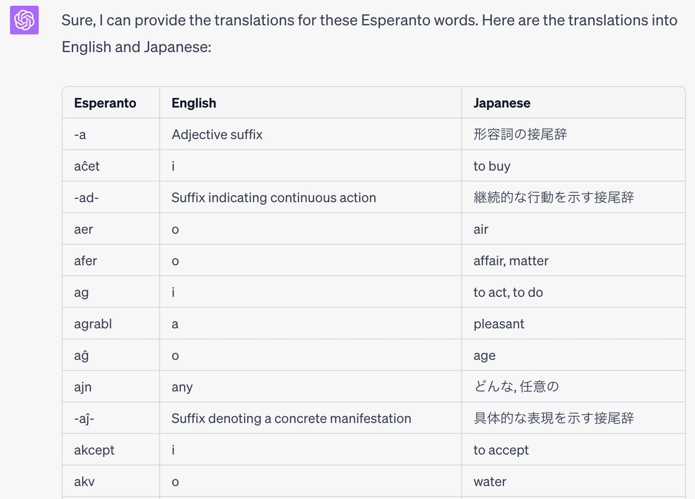Click the 'pleasant' translation cell
Image resolution: width=695 pixels, height=499 pixels.
573,324
